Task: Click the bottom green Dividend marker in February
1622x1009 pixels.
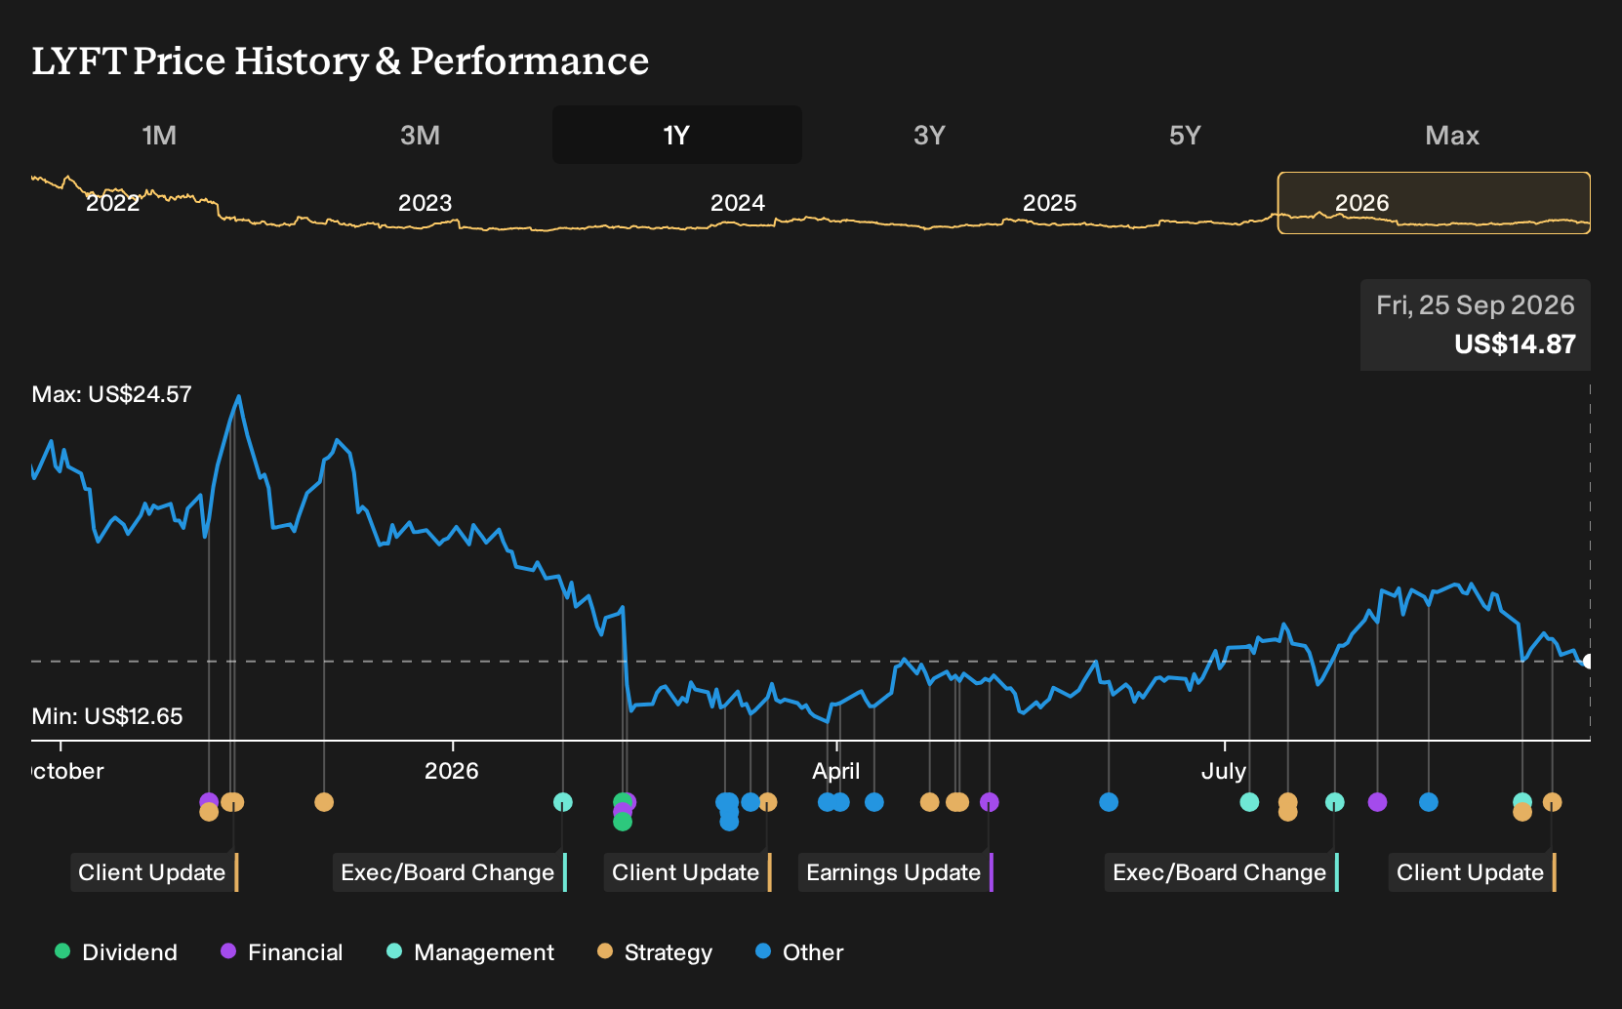Action: pyautogui.click(x=623, y=823)
